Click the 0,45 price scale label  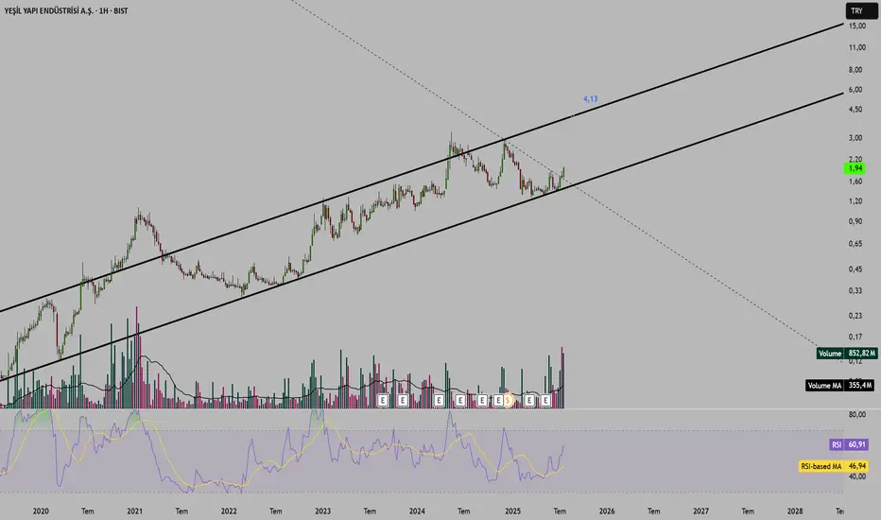click(x=855, y=269)
